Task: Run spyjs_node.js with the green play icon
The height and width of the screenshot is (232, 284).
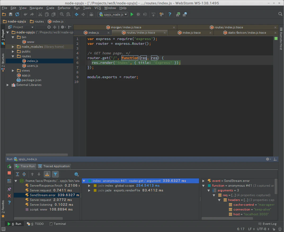Action: (132, 14)
